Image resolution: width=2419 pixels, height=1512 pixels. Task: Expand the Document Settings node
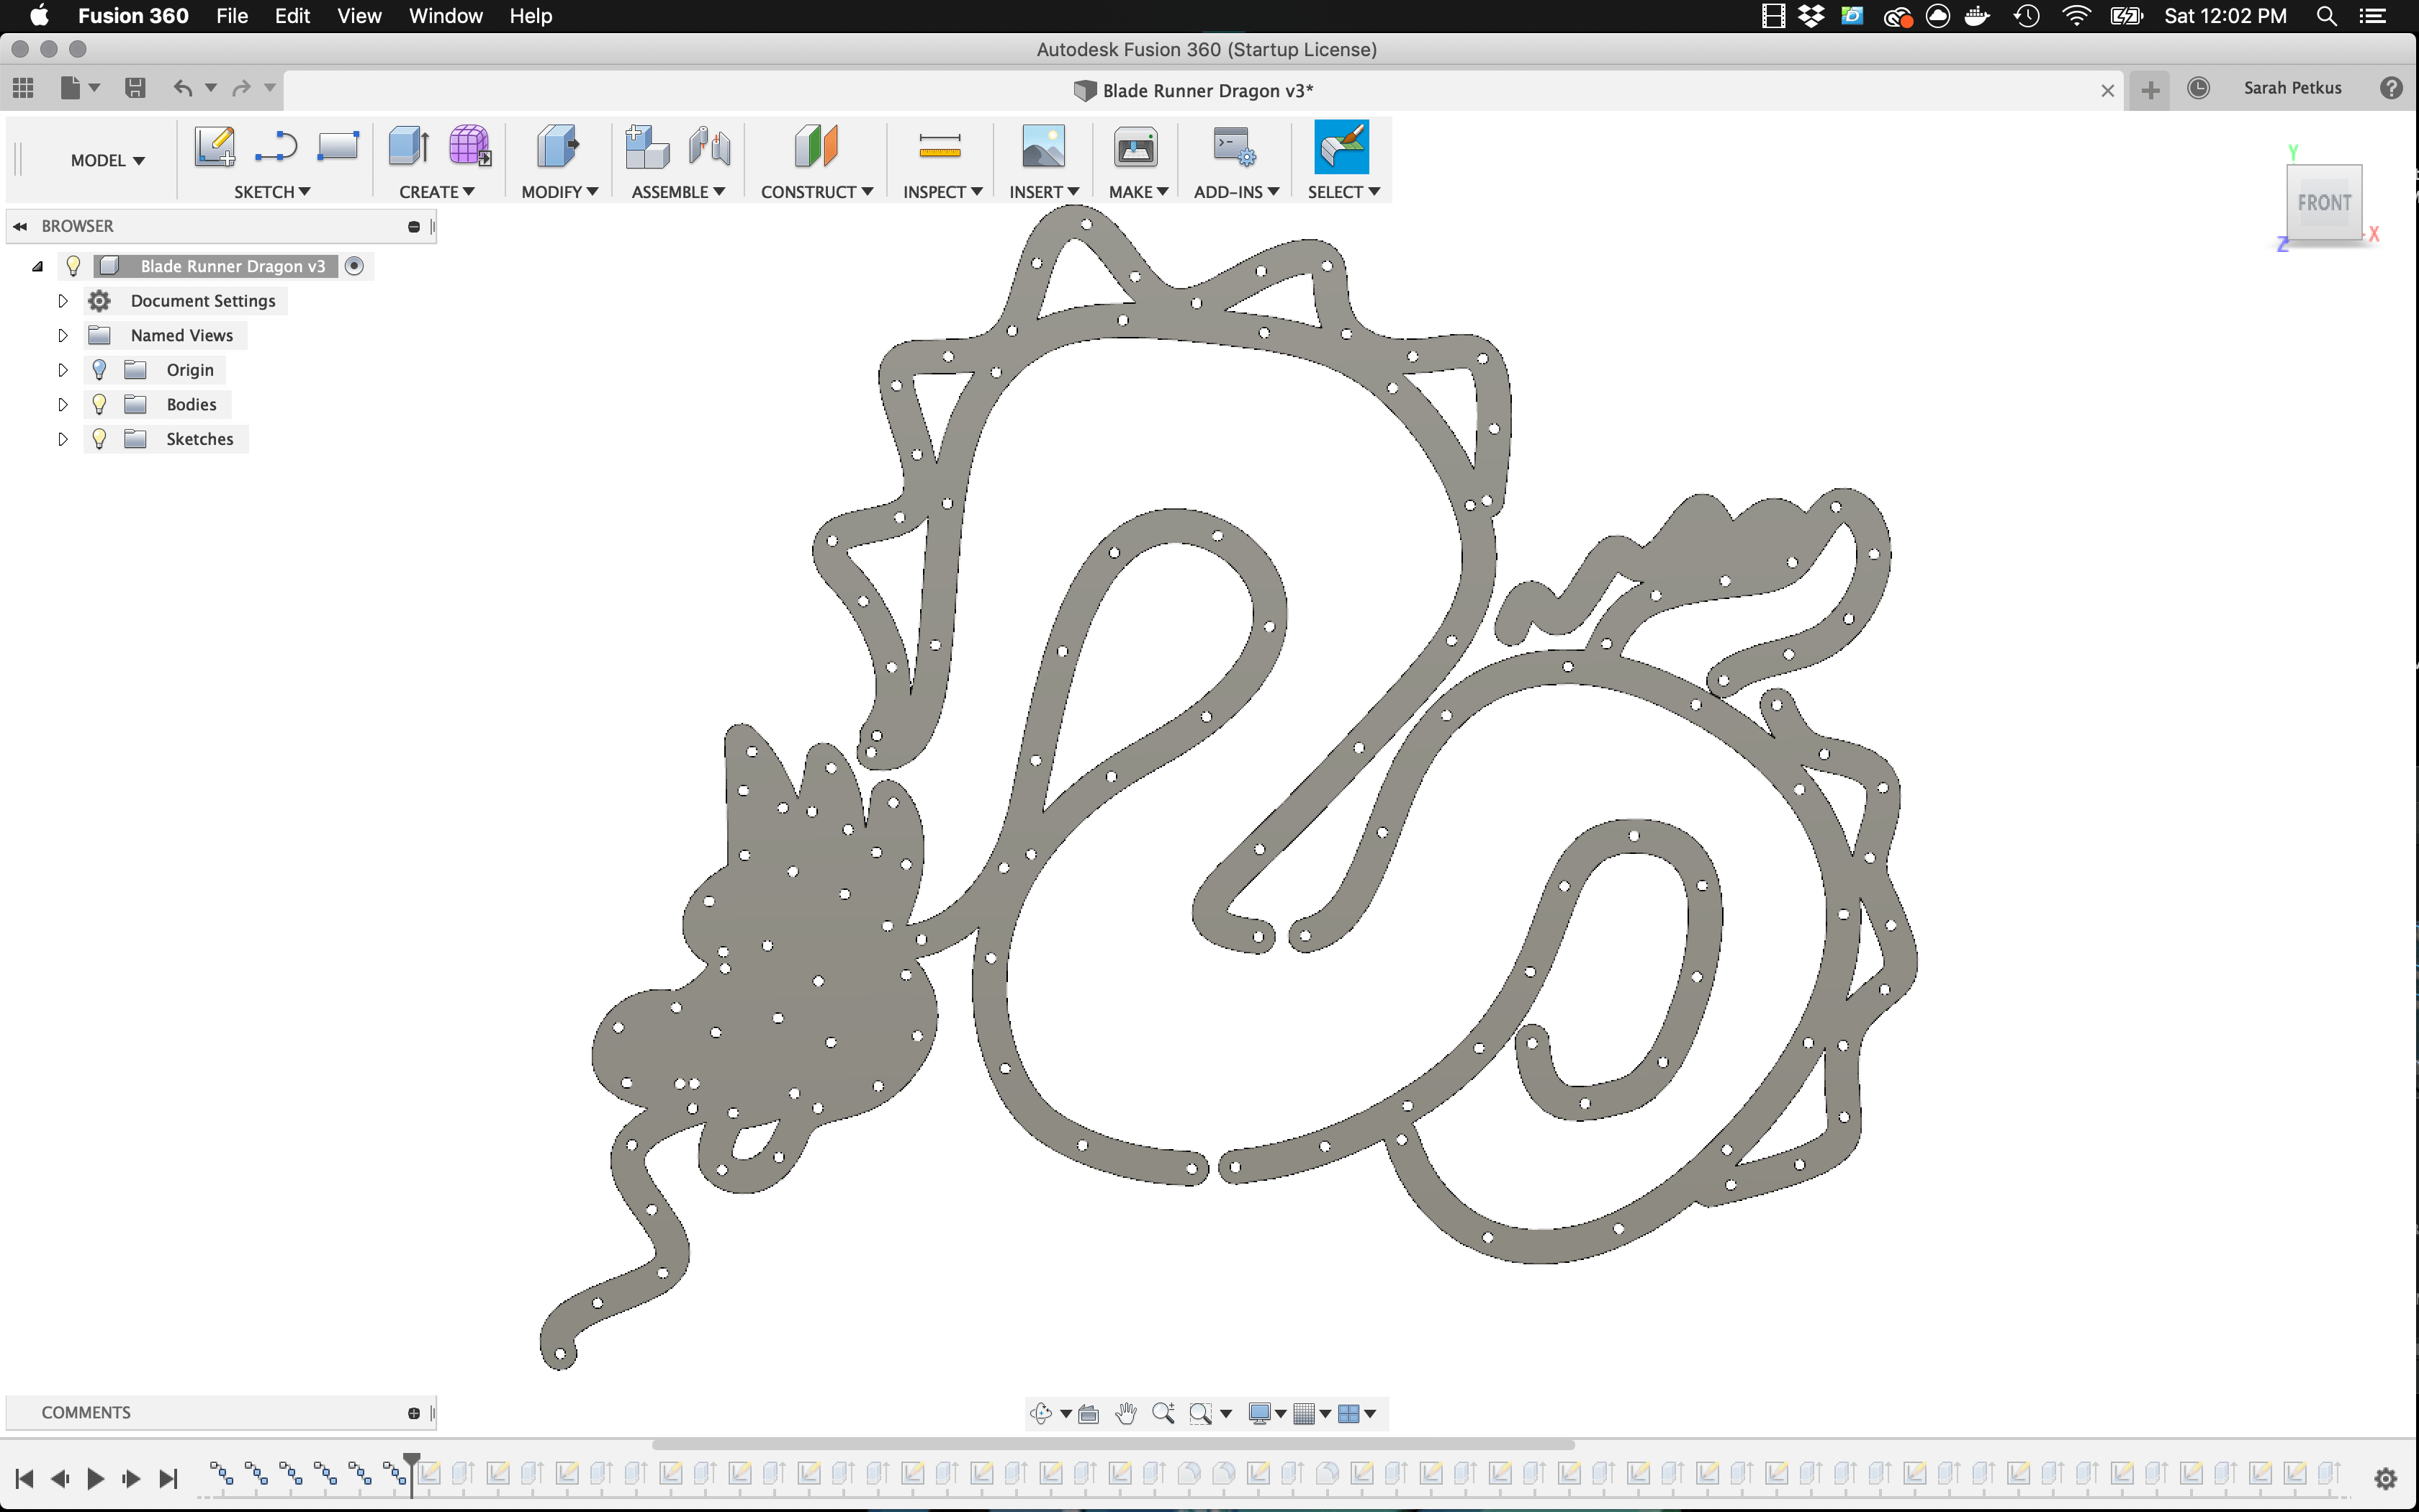pyautogui.click(x=62, y=301)
